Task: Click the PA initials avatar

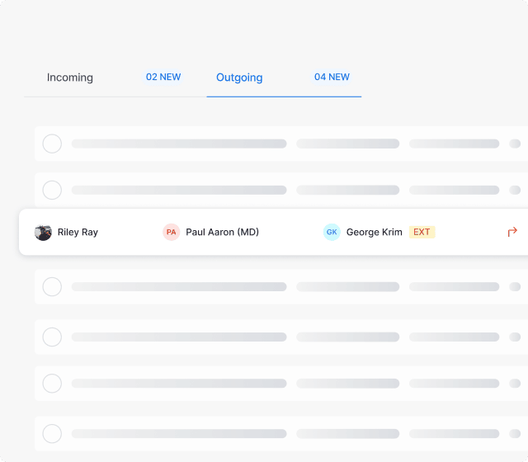Action: point(171,232)
